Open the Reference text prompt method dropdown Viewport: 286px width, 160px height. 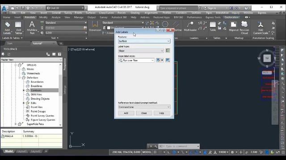(x=144, y=107)
